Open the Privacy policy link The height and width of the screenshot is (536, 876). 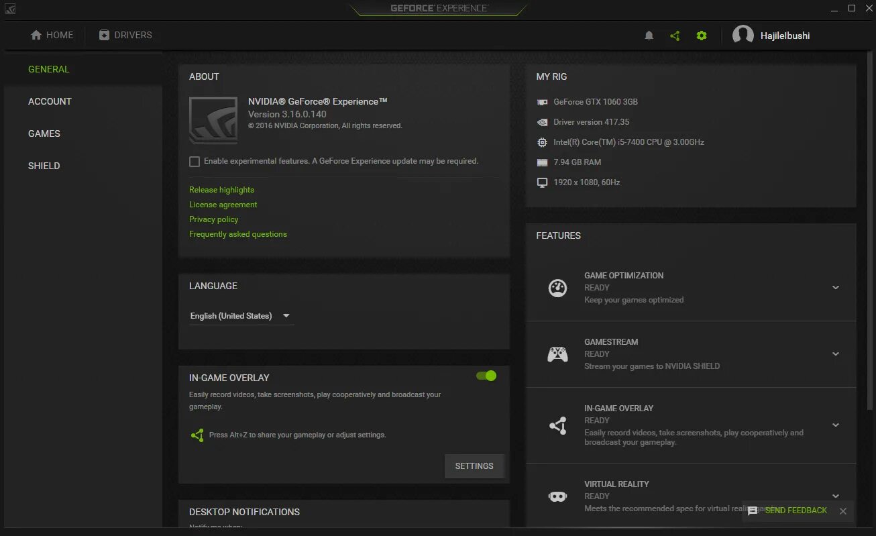click(213, 219)
